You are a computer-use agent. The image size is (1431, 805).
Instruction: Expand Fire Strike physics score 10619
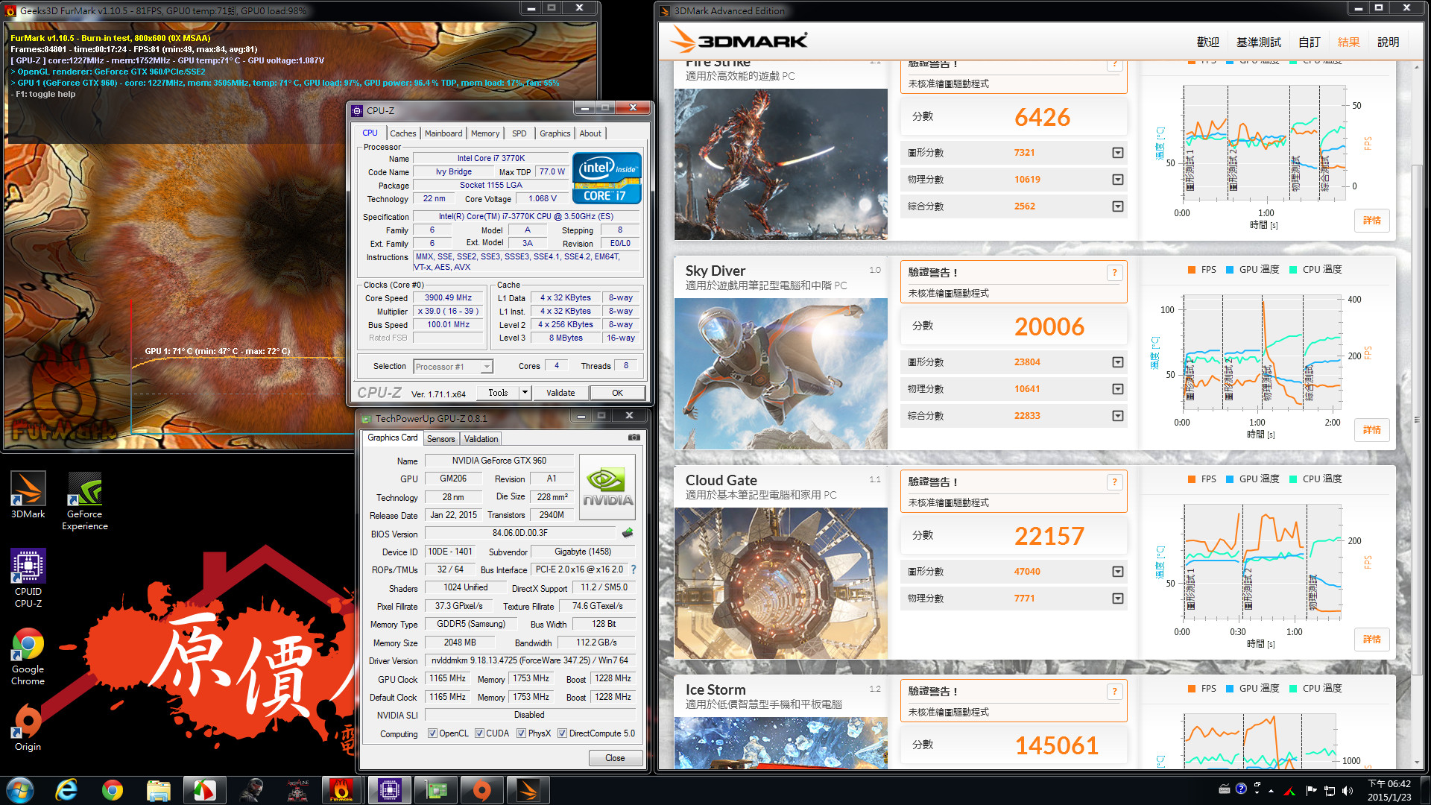point(1118,180)
